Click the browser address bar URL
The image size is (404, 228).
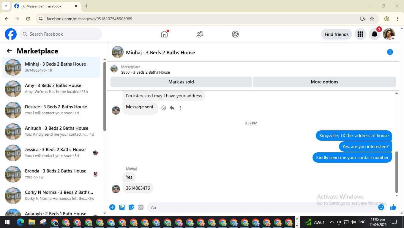(x=89, y=19)
